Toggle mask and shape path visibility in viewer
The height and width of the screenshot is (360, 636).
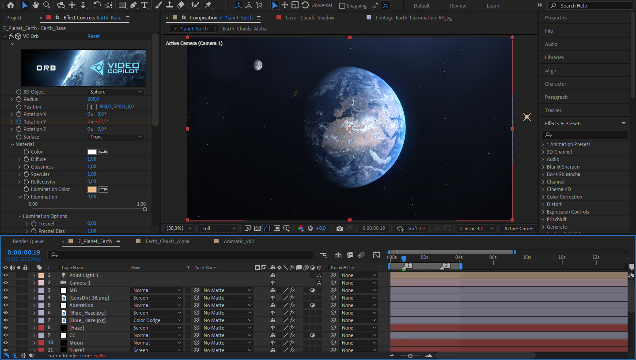(267, 228)
